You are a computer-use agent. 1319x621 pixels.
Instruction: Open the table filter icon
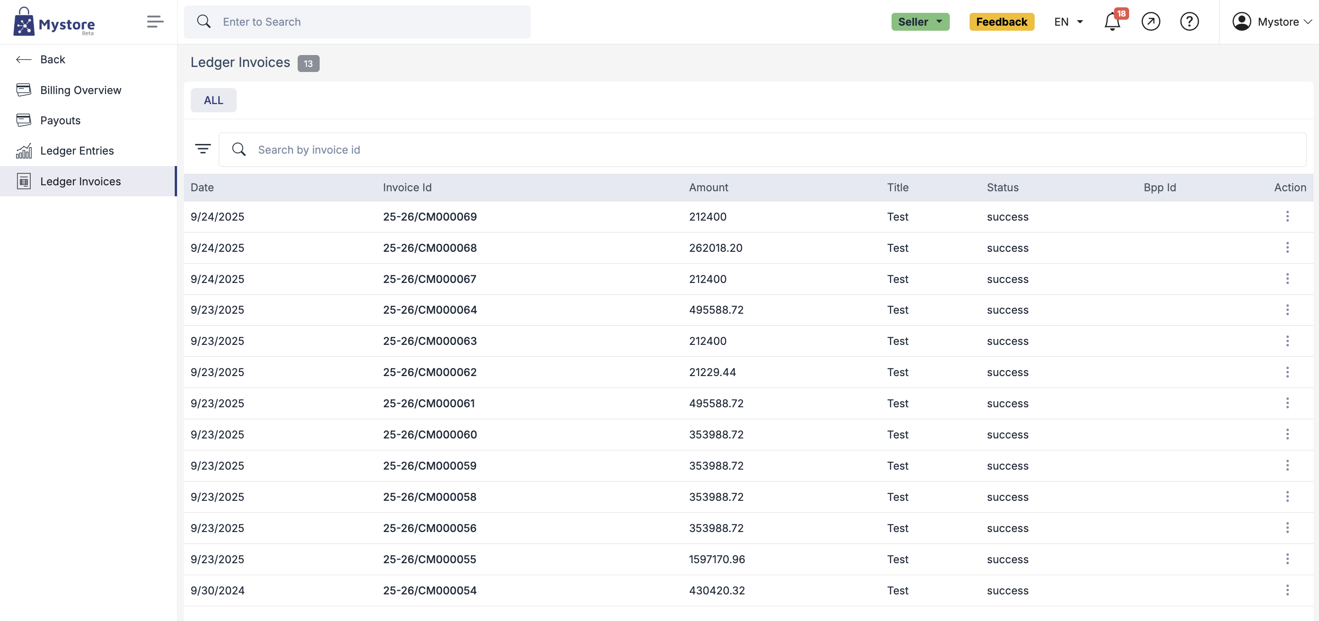pos(203,149)
